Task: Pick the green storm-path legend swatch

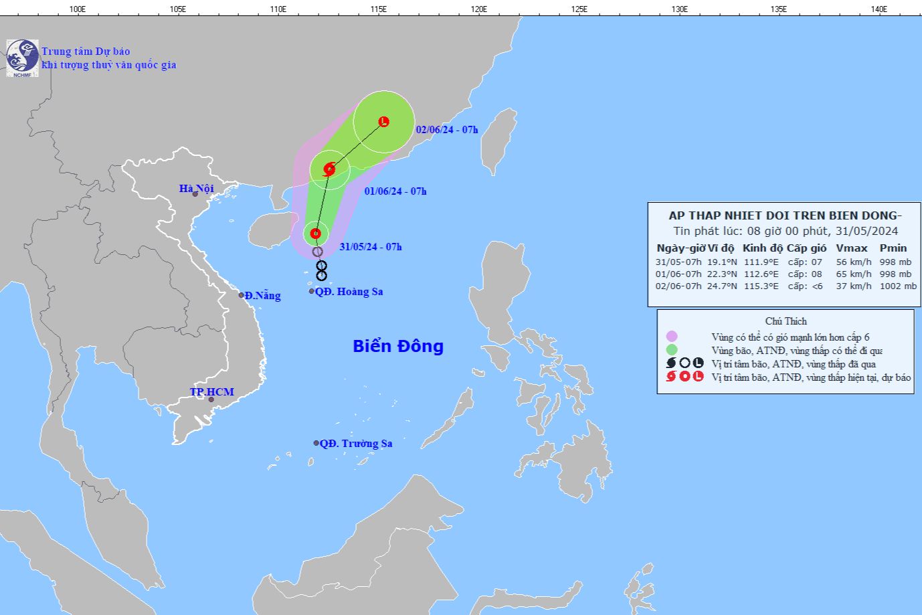Action: (672, 349)
